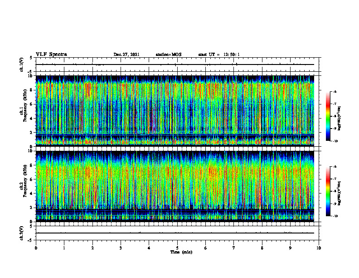Click the time axis tick label '5'
359x278 pixels.
pyautogui.click(x=177, y=248)
